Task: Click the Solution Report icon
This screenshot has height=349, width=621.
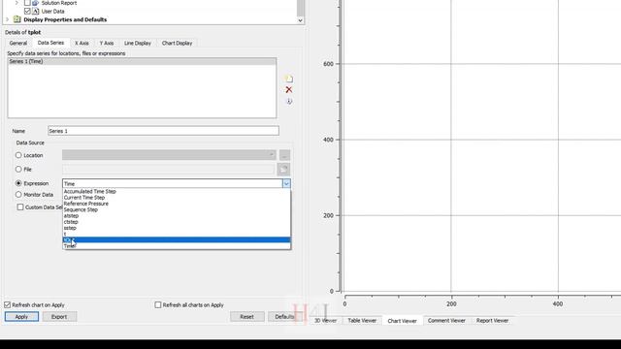Action: click(x=36, y=3)
